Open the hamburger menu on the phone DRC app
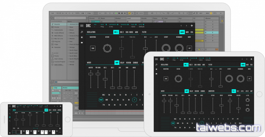Screen dimensions: 265x137 pyautogui.click(x=9, y=106)
